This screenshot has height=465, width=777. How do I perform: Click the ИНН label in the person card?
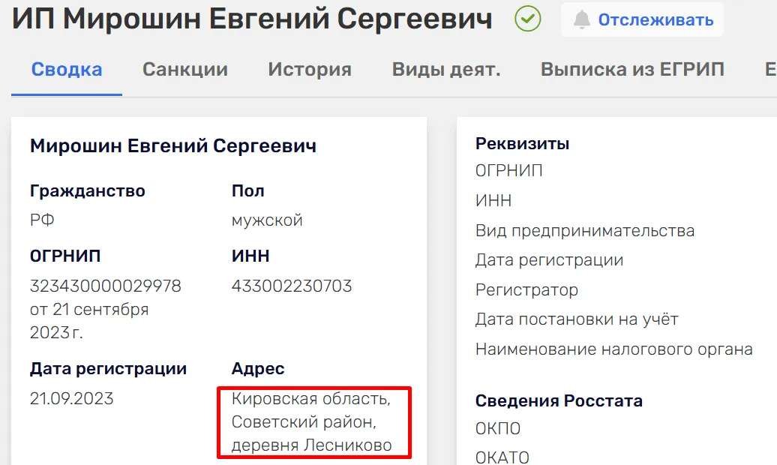[250, 256]
